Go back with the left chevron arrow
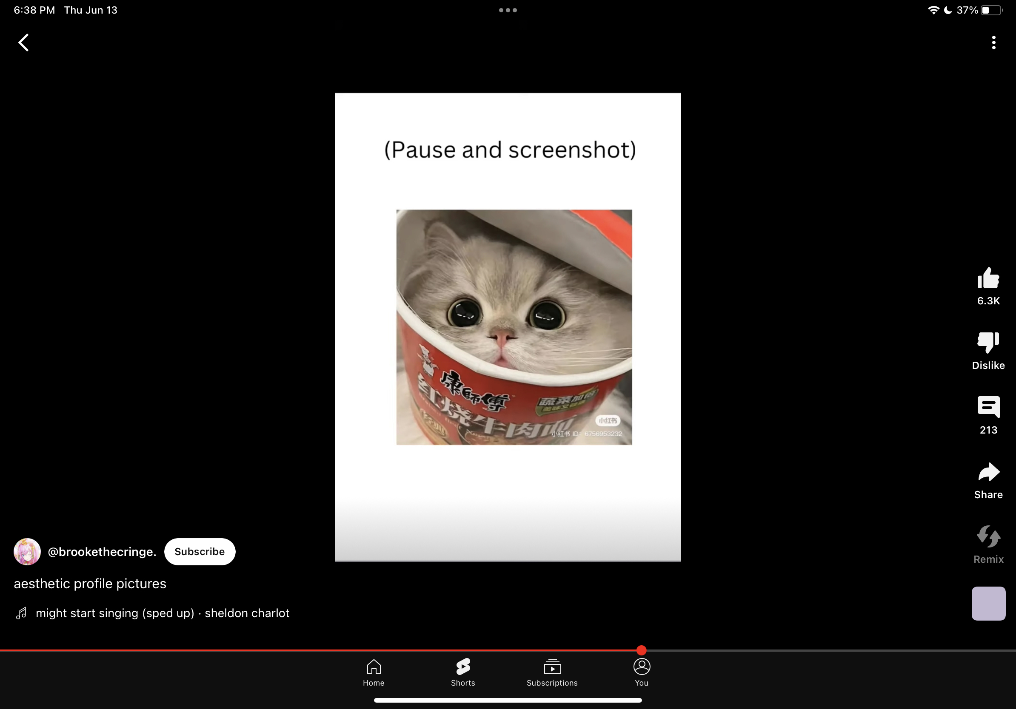The image size is (1016, 709). pyautogui.click(x=24, y=43)
